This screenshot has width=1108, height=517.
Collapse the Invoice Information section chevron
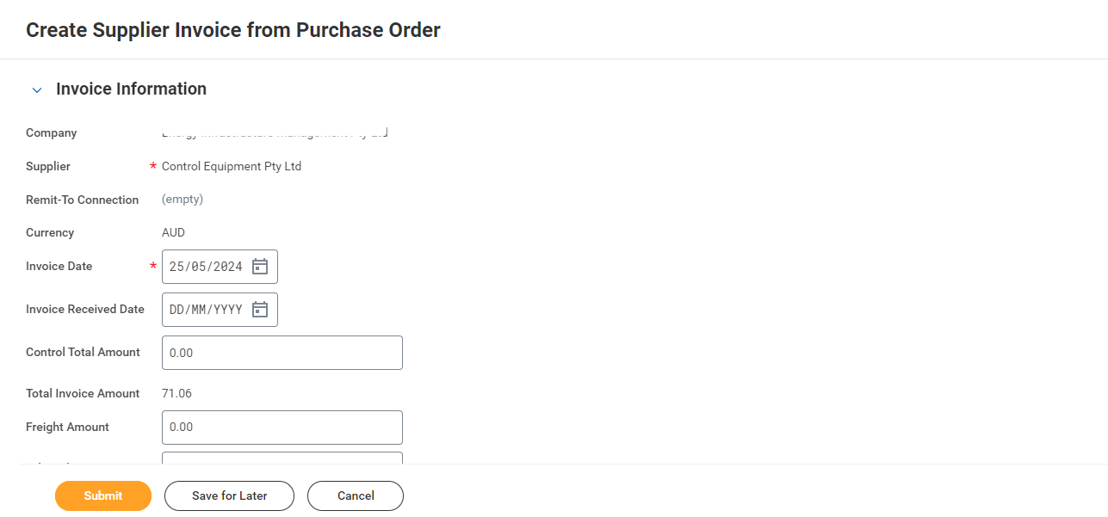point(37,90)
